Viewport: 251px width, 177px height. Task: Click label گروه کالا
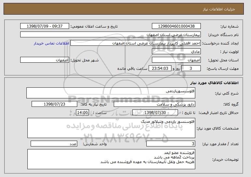pos(231,105)
